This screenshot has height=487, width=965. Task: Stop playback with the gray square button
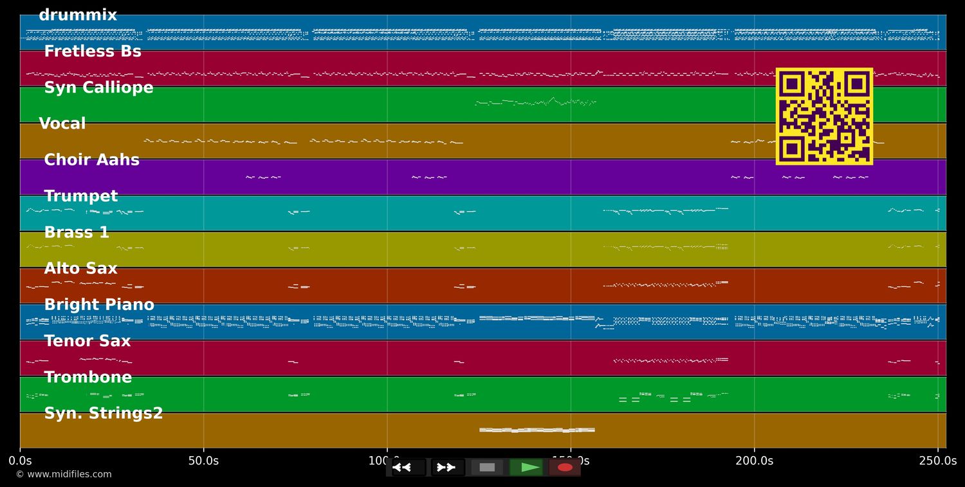[487, 467]
